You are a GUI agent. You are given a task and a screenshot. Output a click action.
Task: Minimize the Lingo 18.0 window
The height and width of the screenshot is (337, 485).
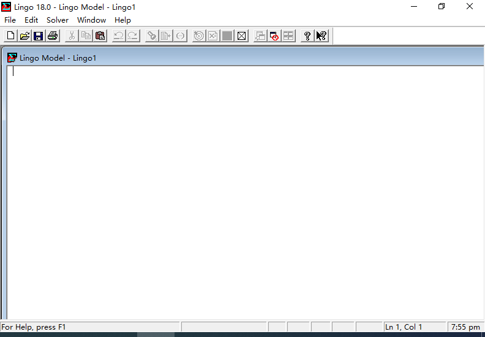pyautogui.click(x=414, y=7)
